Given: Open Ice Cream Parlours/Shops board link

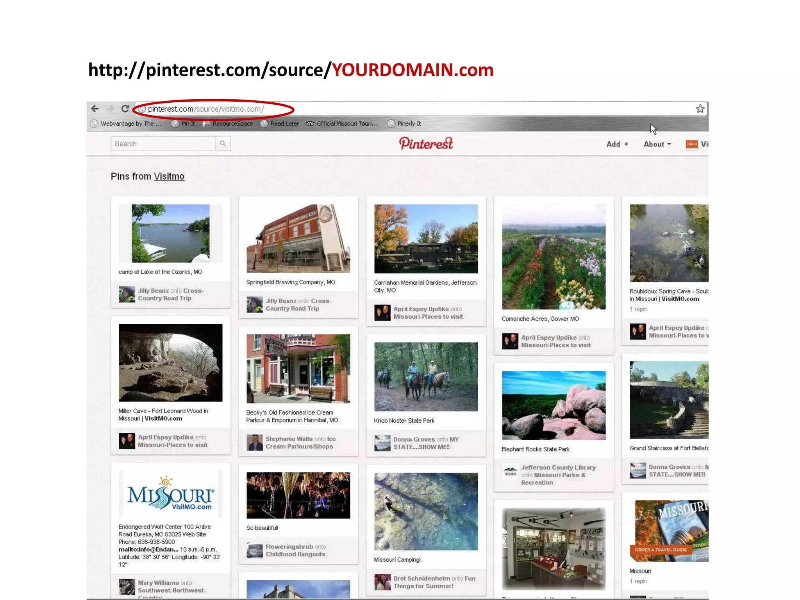Looking at the screenshot, I should [301, 443].
